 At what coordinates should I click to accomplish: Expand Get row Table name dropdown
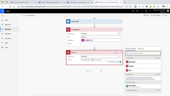tap(119, 57)
